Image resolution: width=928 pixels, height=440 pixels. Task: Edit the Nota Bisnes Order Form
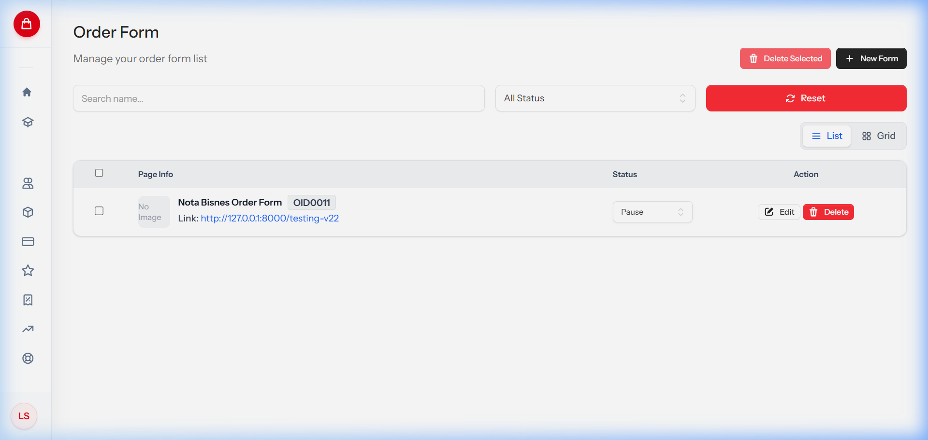pos(779,212)
